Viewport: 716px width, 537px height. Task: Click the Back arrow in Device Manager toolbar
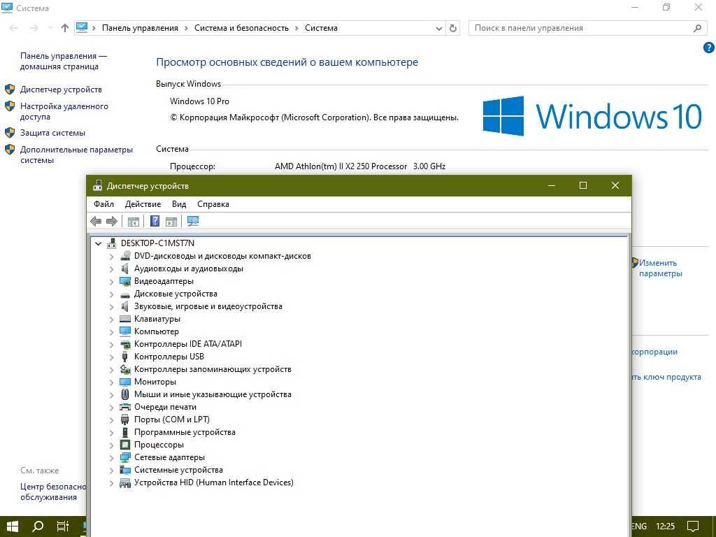click(x=96, y=222)
